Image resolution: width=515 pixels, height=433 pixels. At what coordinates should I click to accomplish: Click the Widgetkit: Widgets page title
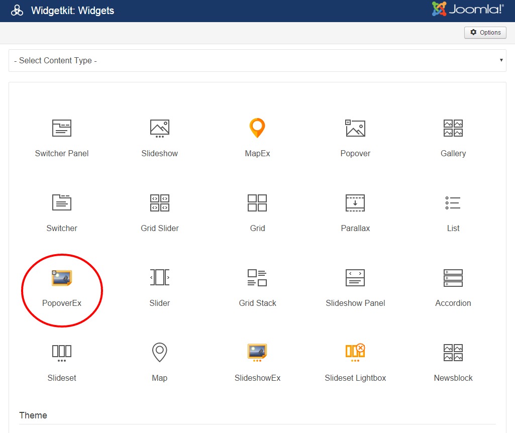72,11
